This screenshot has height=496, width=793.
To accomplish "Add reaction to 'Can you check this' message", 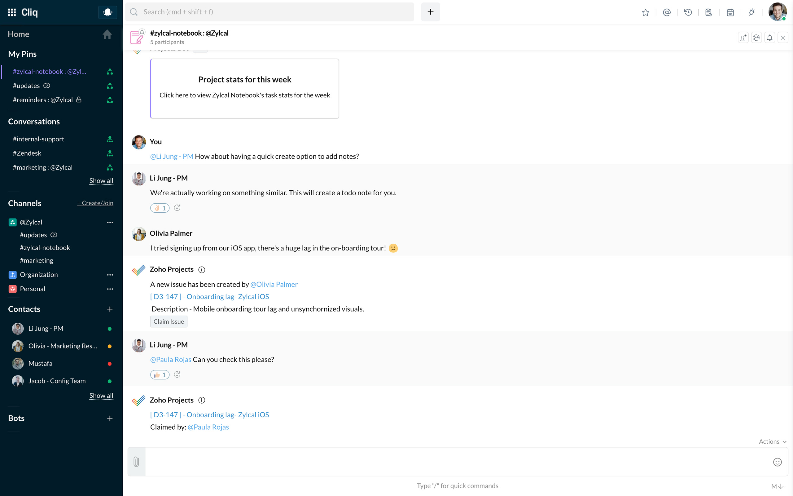I will pyautogui.click(x=177, y=374).
